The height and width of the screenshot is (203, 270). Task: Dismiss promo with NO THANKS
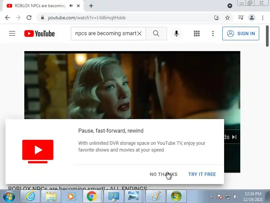click(163, 174)
